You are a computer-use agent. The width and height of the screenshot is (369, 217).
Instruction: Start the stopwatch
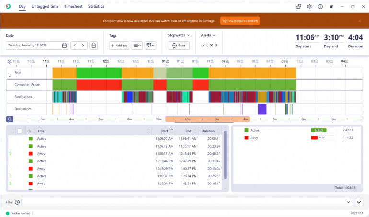179,46
